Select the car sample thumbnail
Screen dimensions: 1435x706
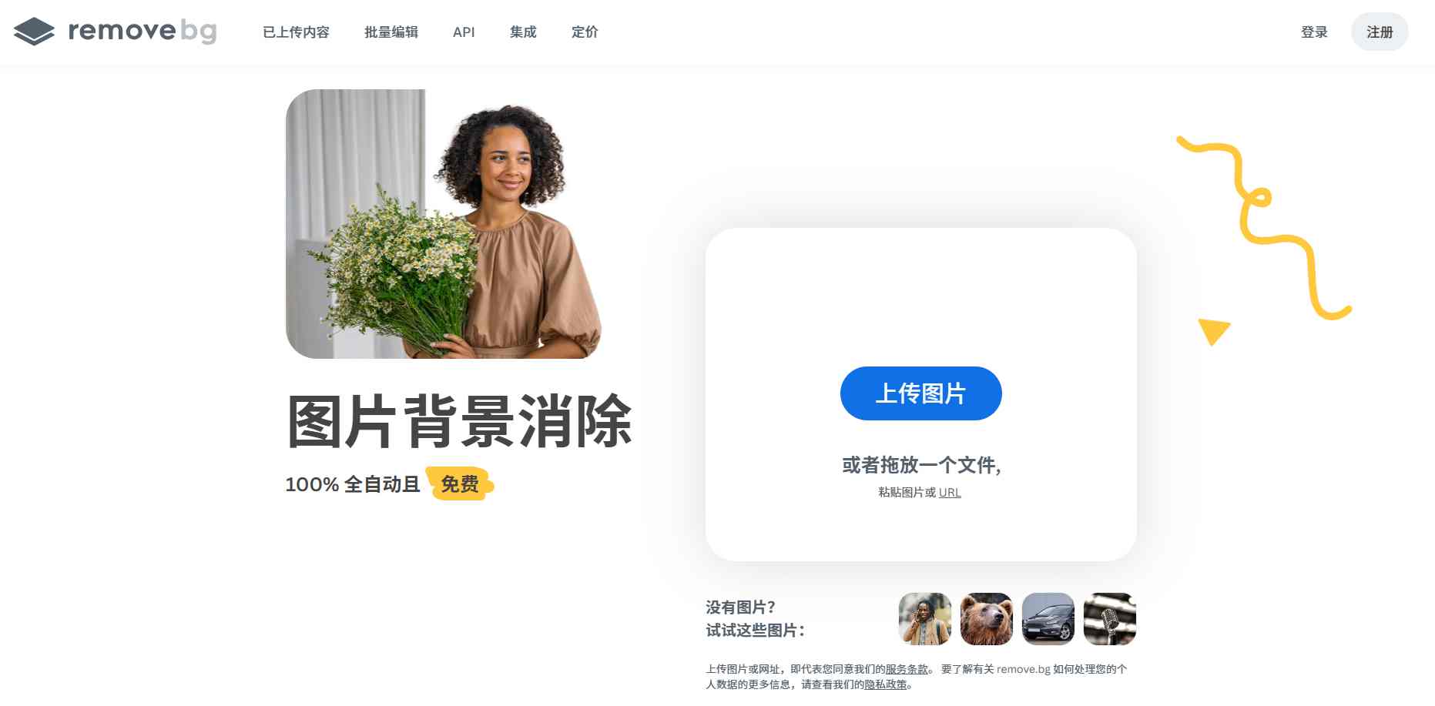pos(1048,619)
